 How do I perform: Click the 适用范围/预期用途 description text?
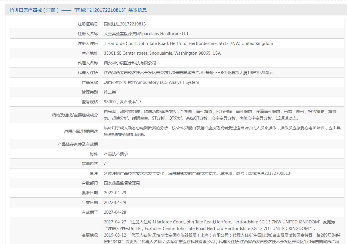222,131
